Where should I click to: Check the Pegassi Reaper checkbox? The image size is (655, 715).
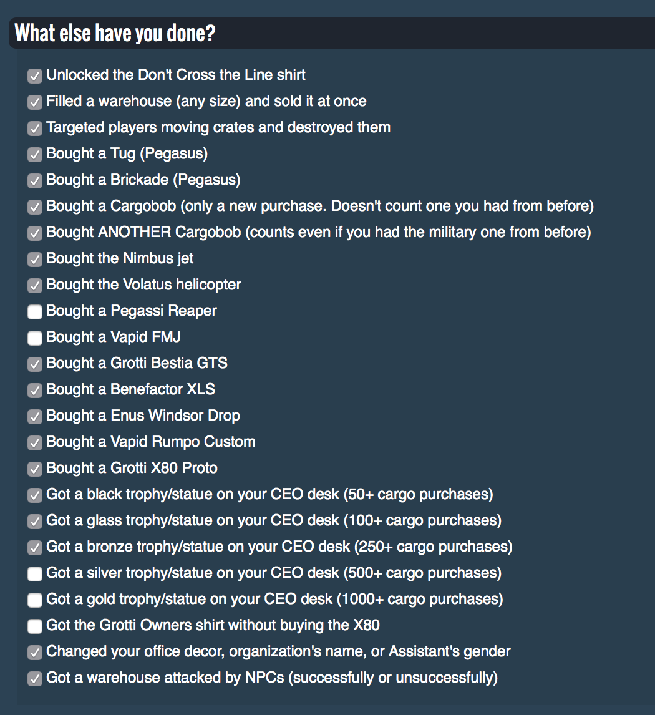(x=34, y=311)
